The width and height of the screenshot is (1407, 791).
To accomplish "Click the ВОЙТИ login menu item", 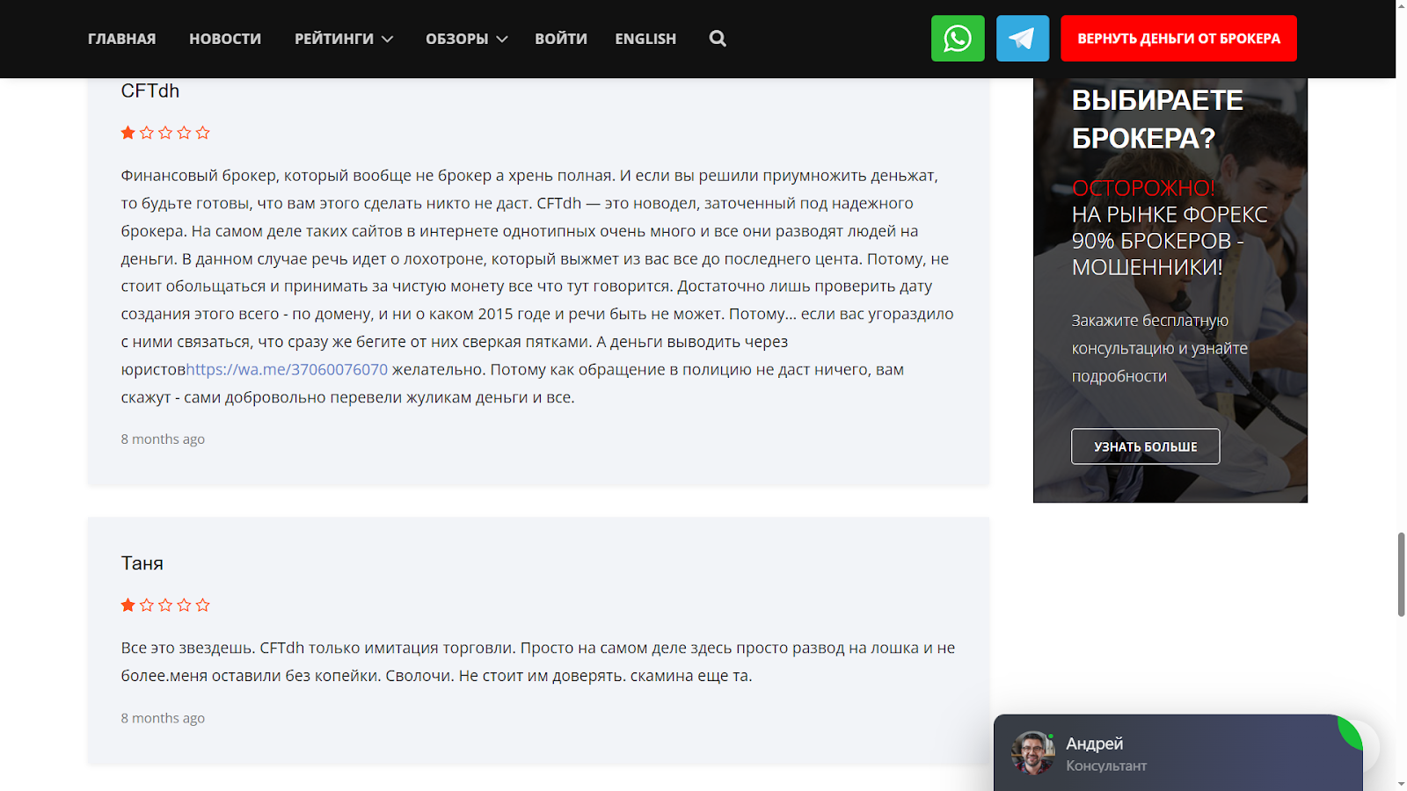I will [561, 39].
